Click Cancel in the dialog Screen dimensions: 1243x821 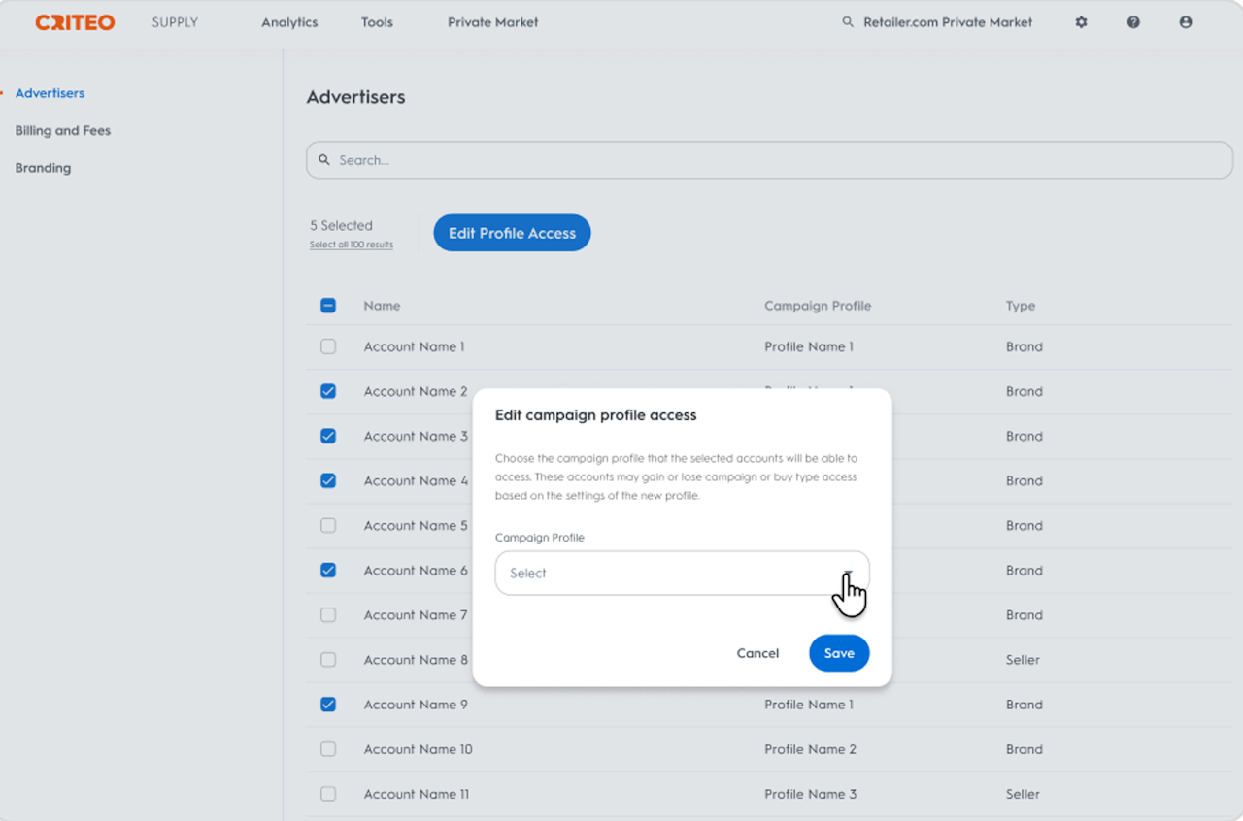pyautogui.click(x=757, y=653)
